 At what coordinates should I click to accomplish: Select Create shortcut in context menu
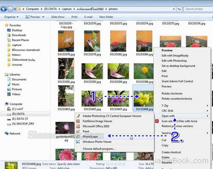tap(171, 152)
